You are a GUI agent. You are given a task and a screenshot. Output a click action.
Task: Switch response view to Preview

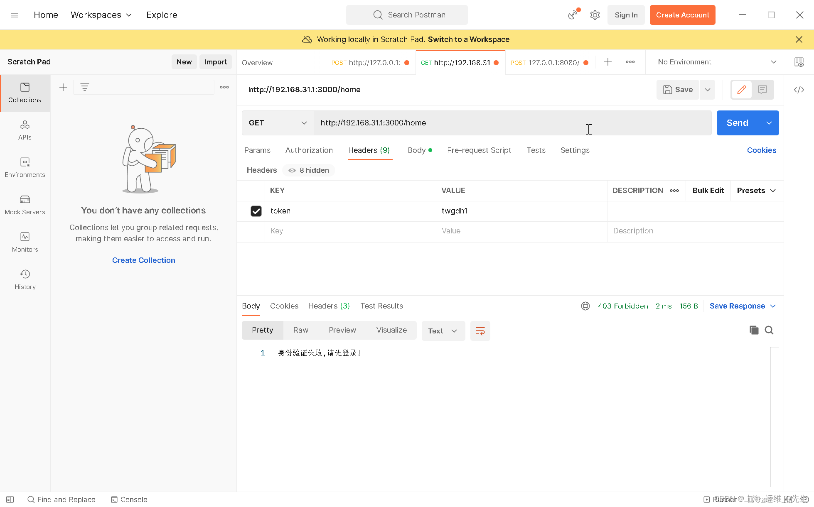[342, 330]
